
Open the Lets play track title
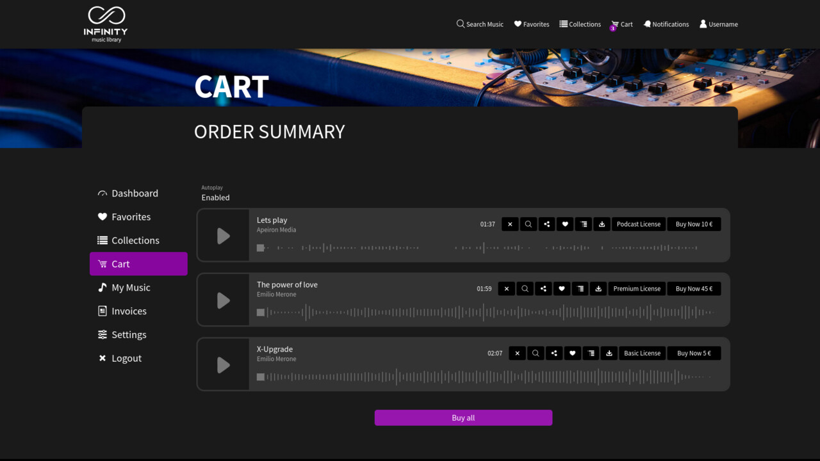click(x=272, y=220)
